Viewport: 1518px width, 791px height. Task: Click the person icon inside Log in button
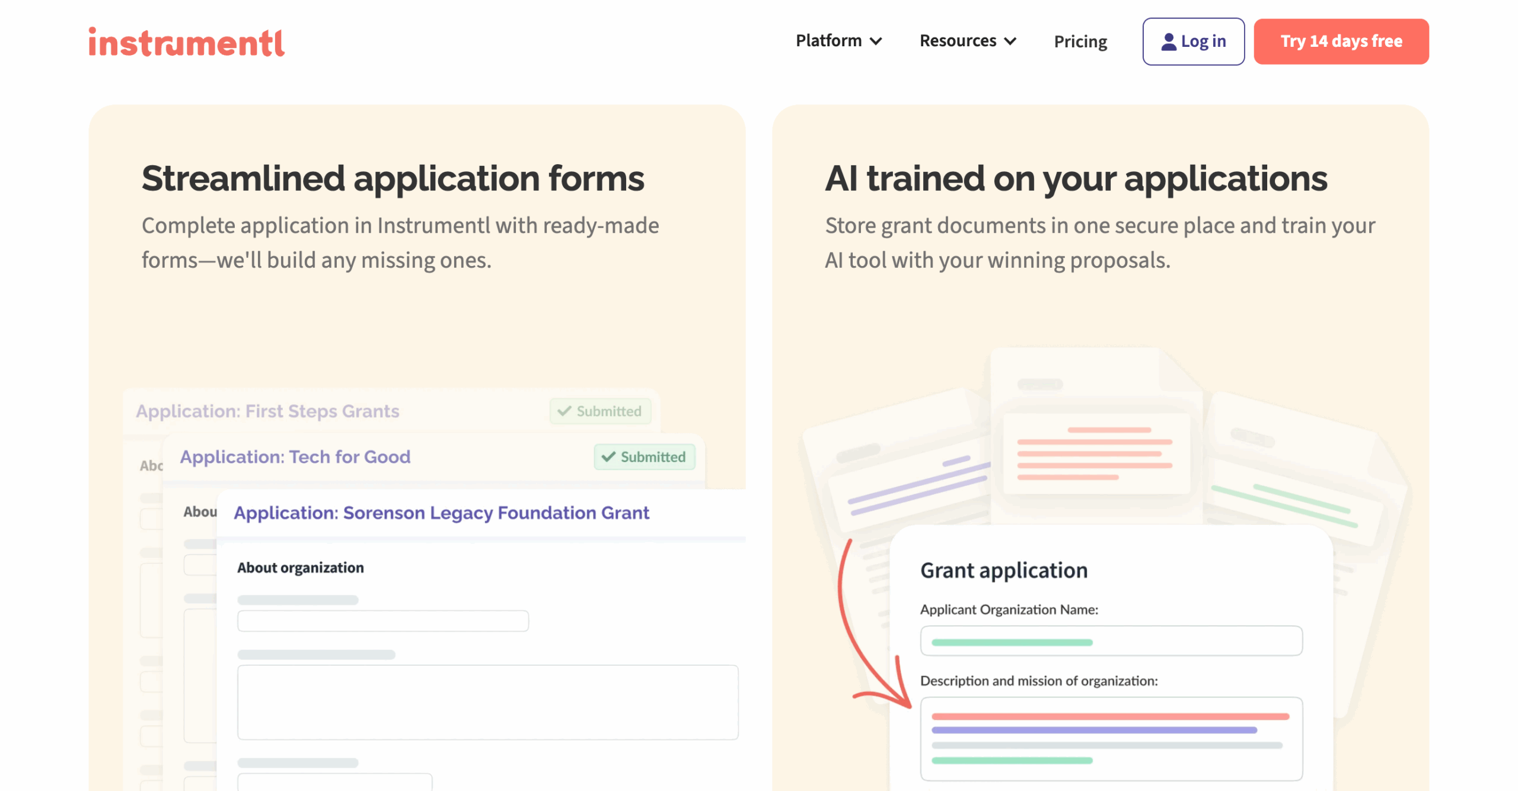(x=1168, y=41)
